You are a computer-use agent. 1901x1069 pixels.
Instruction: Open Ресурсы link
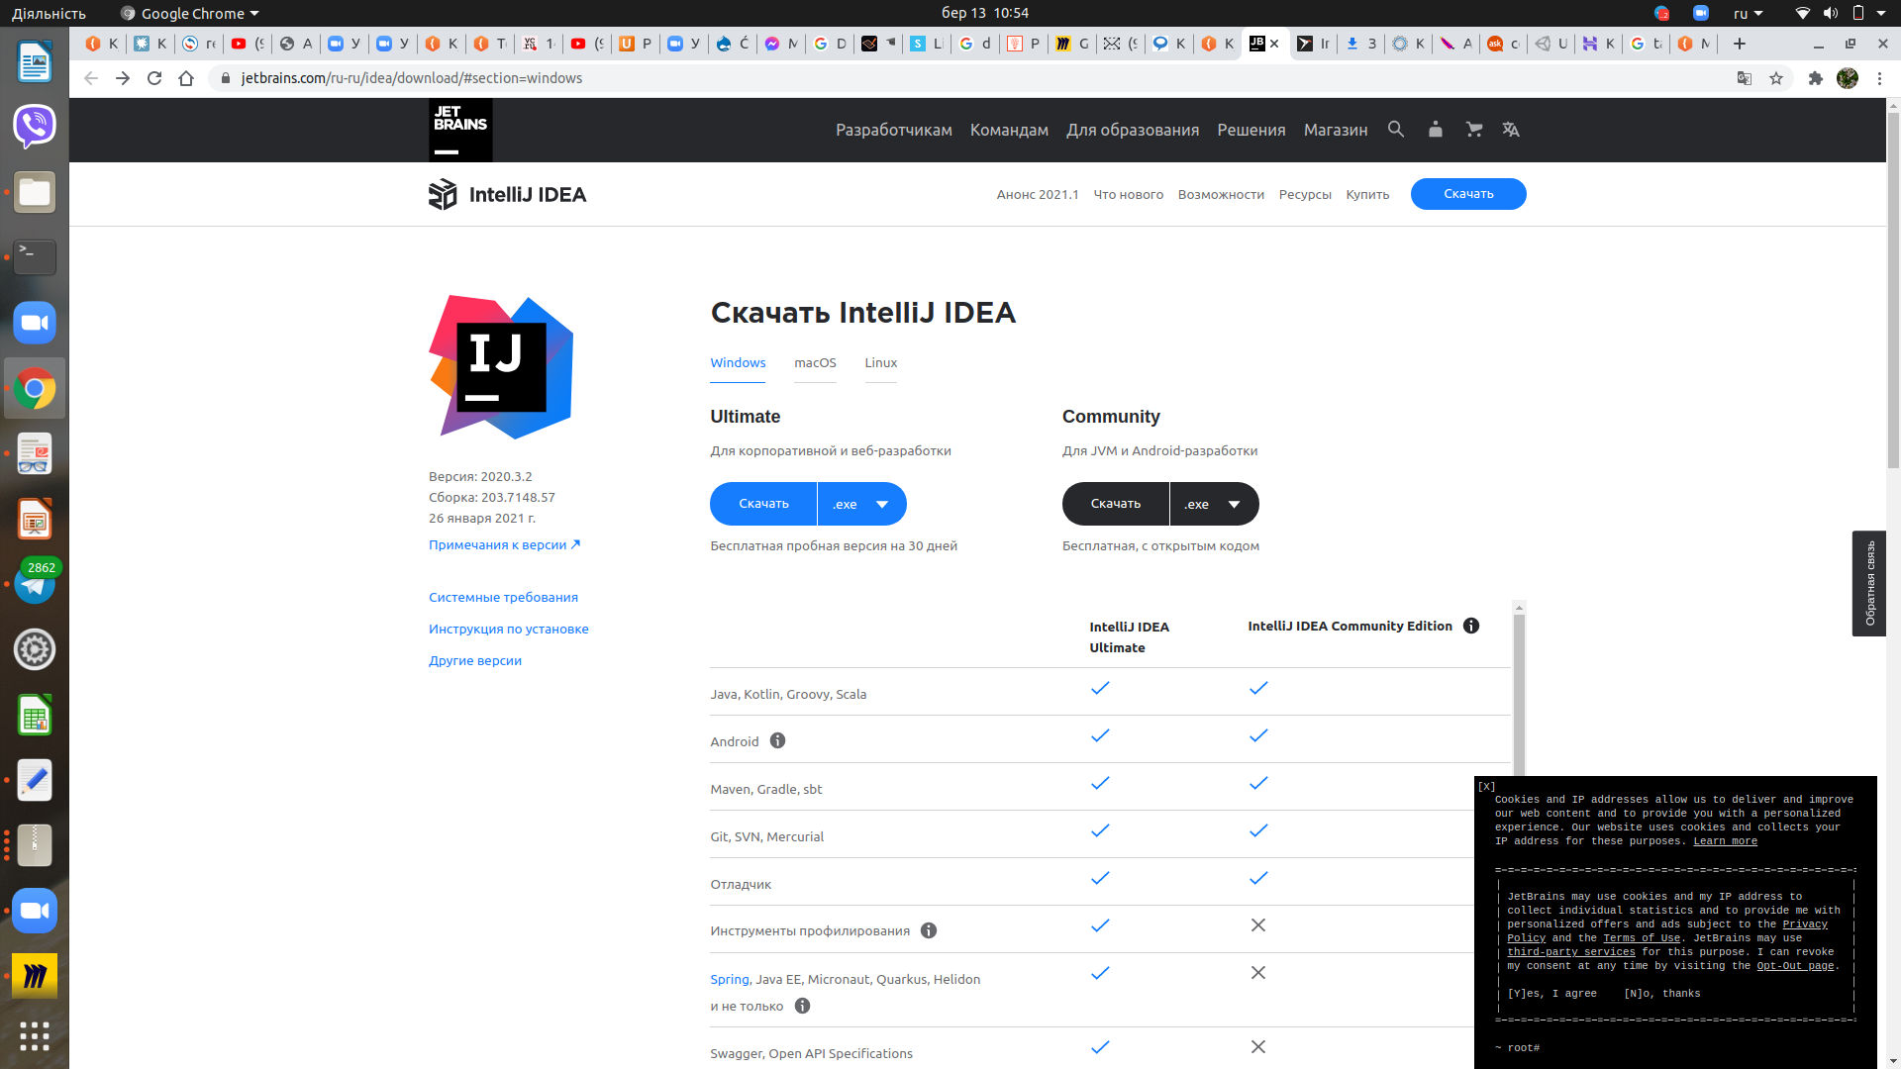pyautogui.click(x=1305, y=194)
